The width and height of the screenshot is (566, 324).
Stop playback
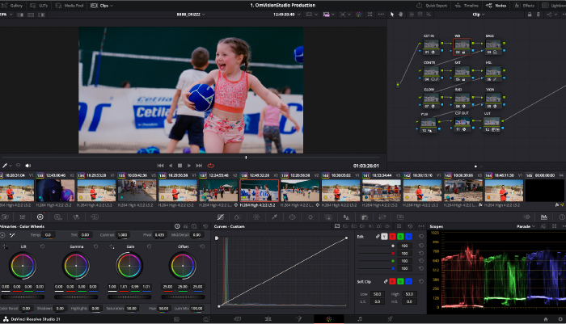click(180, 166)
